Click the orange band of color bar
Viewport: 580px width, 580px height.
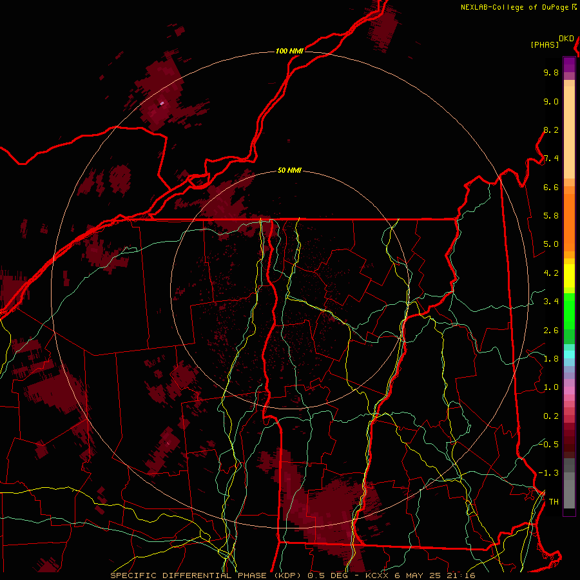tap(569, 218)
